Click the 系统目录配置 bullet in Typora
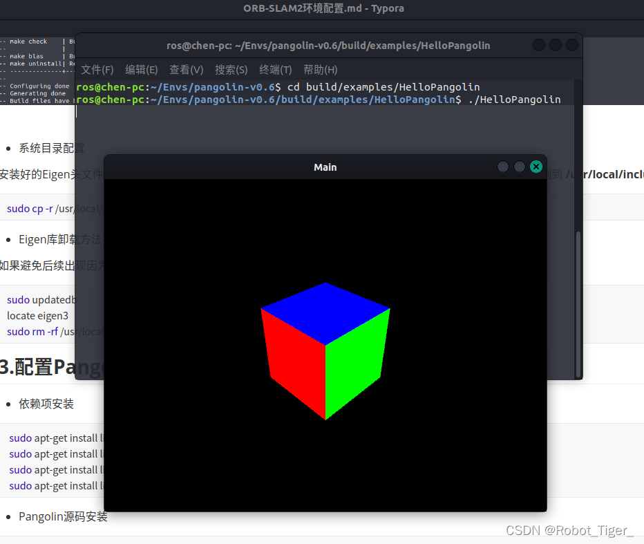Image resolution: width=644 pixels, height=544 pixels. [51, 149]
